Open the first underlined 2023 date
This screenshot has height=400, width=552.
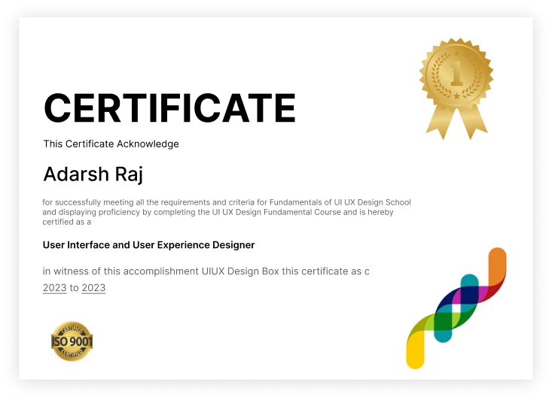[x=54, y=288]
